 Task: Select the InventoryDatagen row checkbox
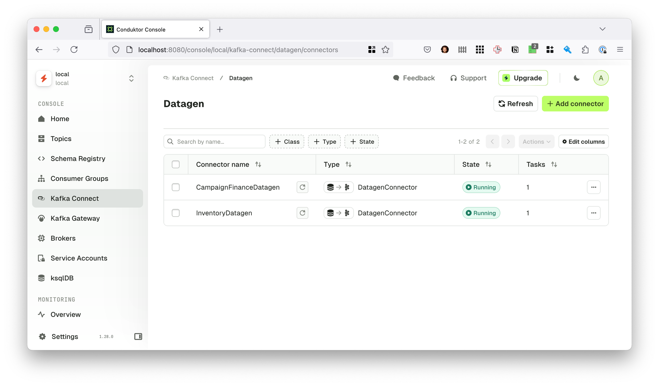pos(176,213)
